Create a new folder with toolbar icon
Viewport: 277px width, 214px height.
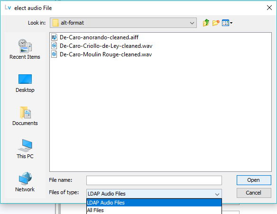pos(216,23)
